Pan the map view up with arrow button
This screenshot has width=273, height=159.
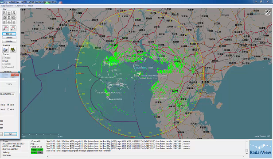pyautogui.click(x=9, y=13)
